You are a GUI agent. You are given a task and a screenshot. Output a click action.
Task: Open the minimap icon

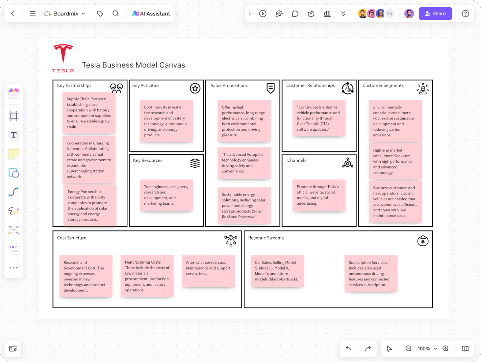(465, 349)
